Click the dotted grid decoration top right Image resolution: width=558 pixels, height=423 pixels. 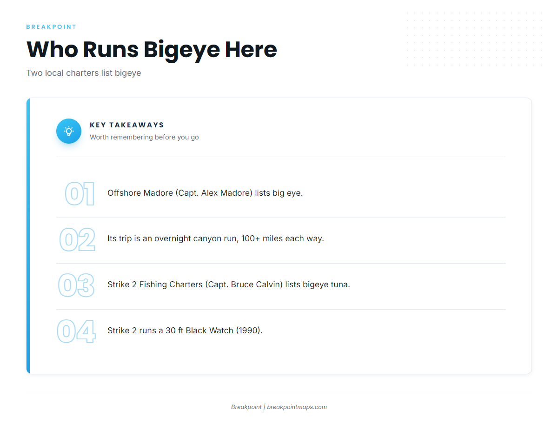coord(474,39)
